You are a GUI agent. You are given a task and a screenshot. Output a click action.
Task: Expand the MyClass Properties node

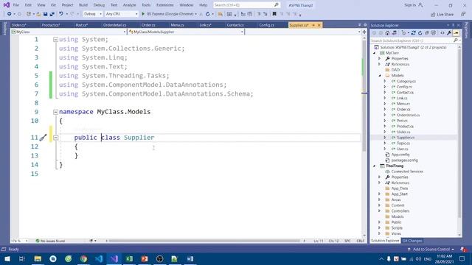pyautogui.click(x=380, y=59)
